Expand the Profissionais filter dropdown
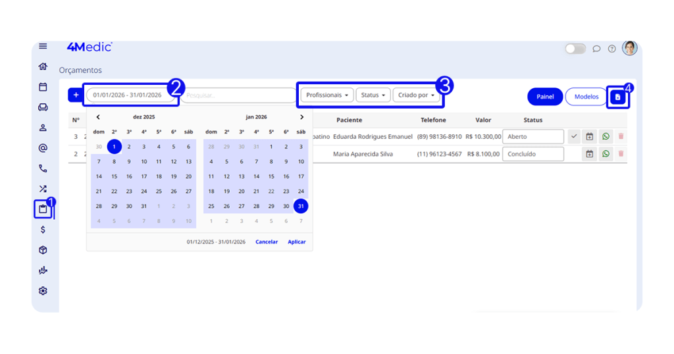 click(x=328, y=95)
